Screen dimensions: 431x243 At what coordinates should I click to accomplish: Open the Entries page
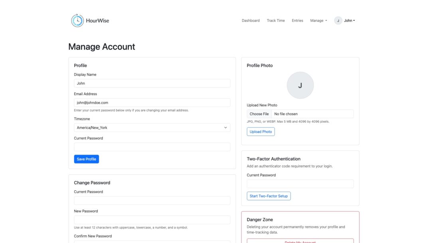click(x=297, y=21)
